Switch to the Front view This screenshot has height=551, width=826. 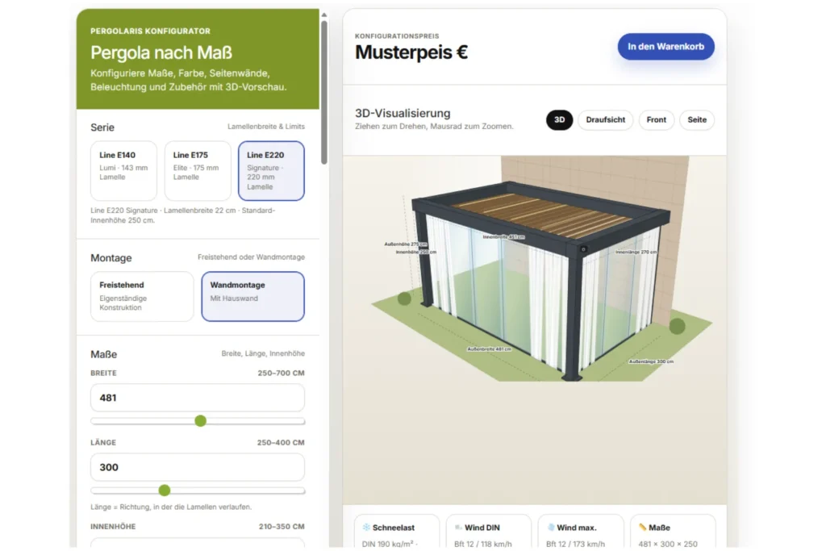point(657,119)
